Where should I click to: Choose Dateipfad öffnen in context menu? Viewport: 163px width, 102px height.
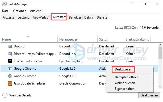click(127, 77)
